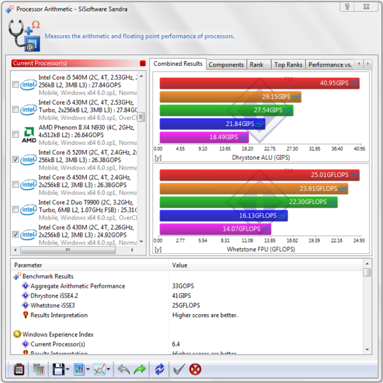
Task: Open the line graph icon dropdown arrow
Action: tap(109, 370)
